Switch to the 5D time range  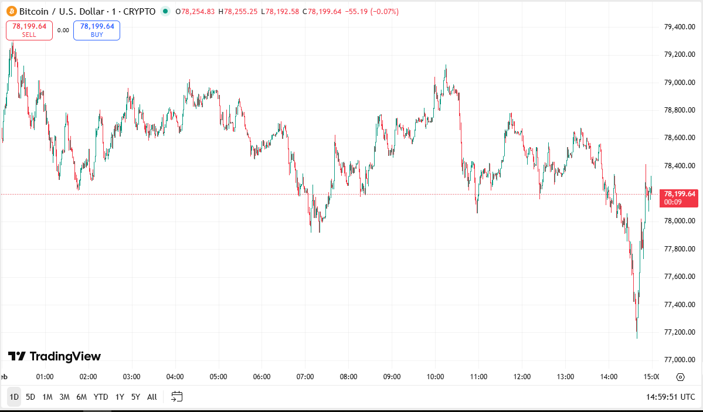point(30,397)
